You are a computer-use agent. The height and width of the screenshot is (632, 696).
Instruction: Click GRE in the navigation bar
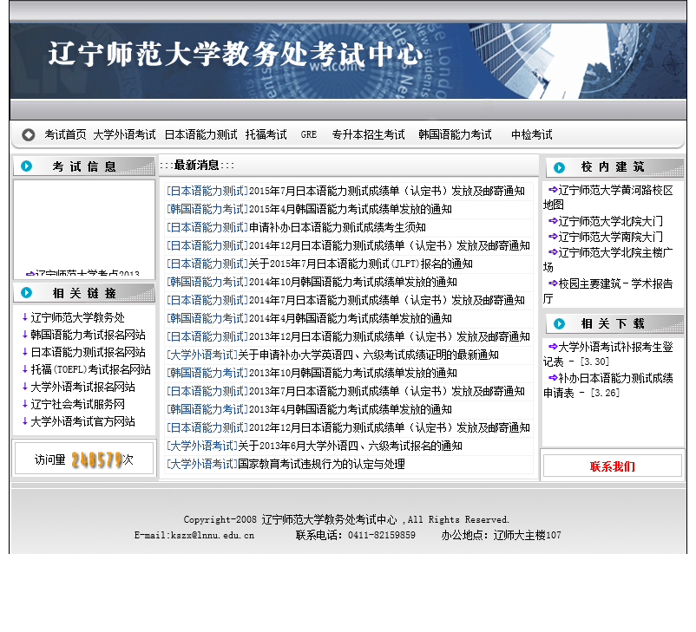308,134
